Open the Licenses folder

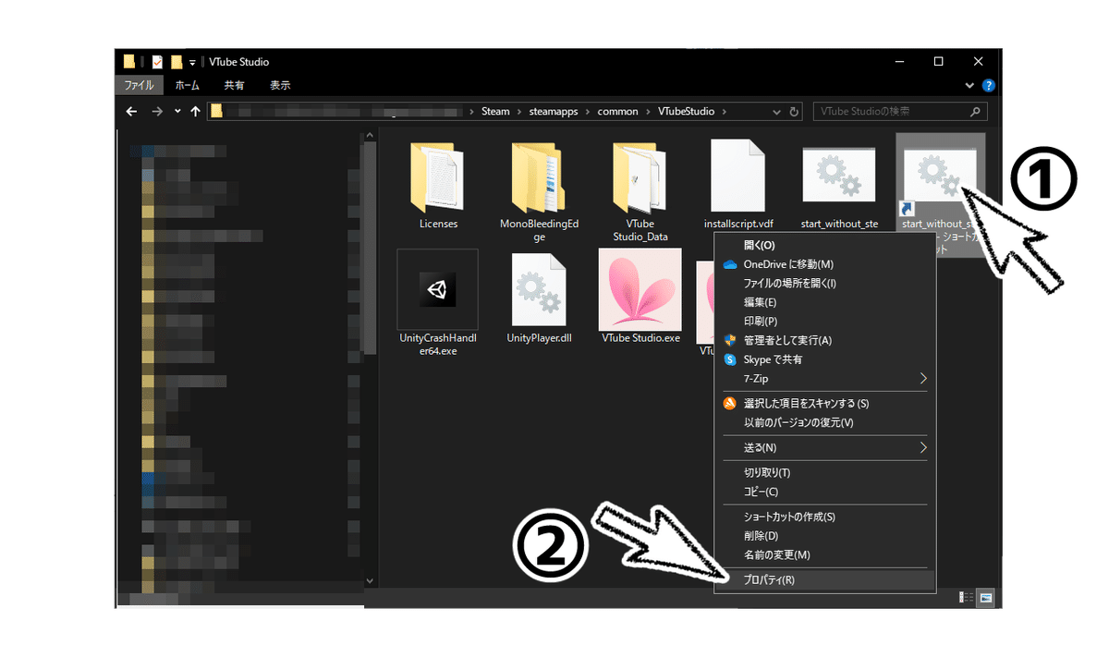pos(438,185)
